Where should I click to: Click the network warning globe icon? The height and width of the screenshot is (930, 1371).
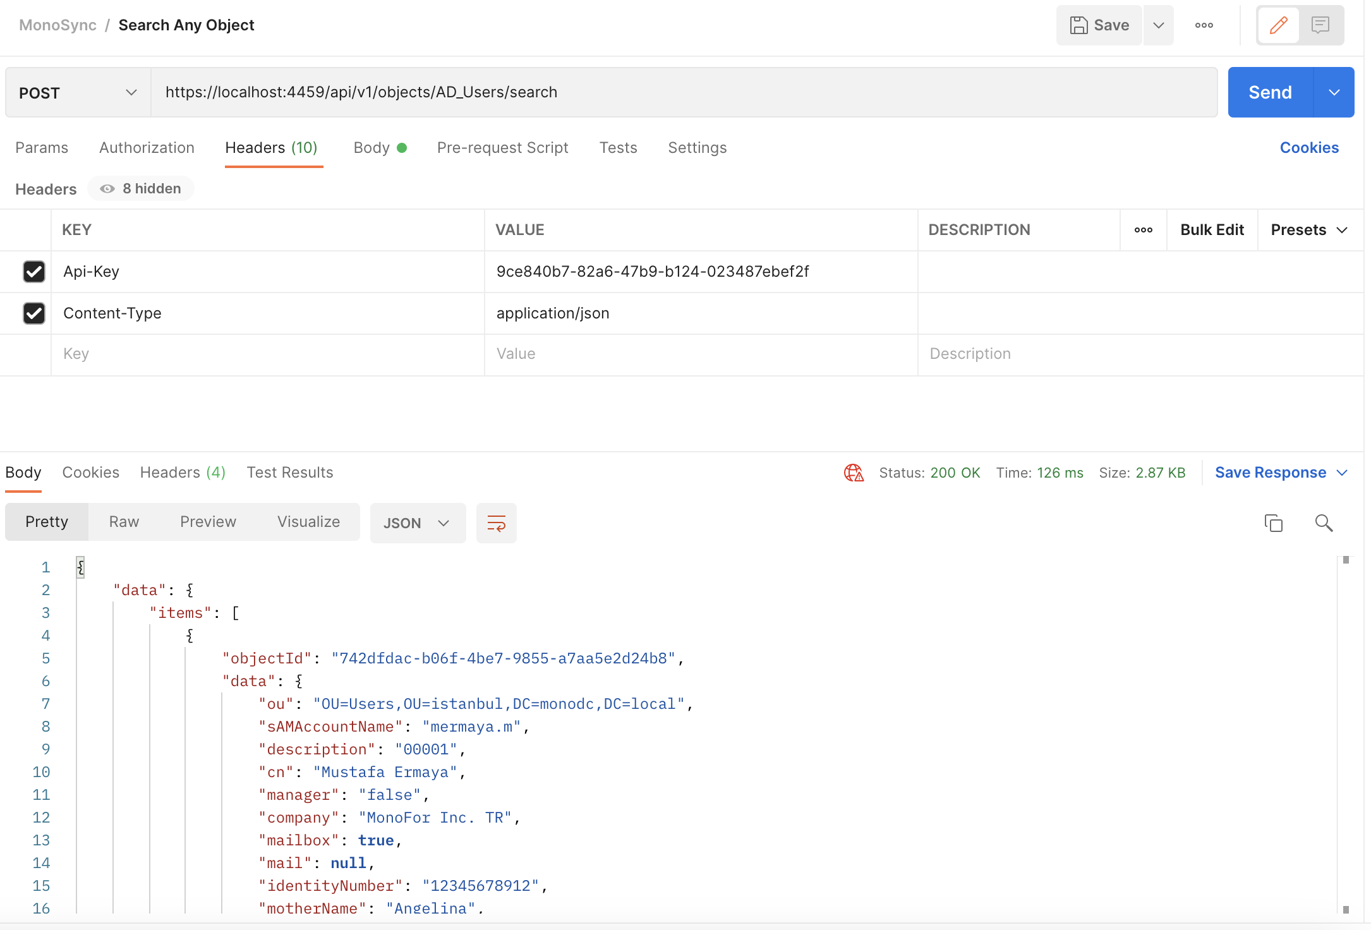click(854, 473)
